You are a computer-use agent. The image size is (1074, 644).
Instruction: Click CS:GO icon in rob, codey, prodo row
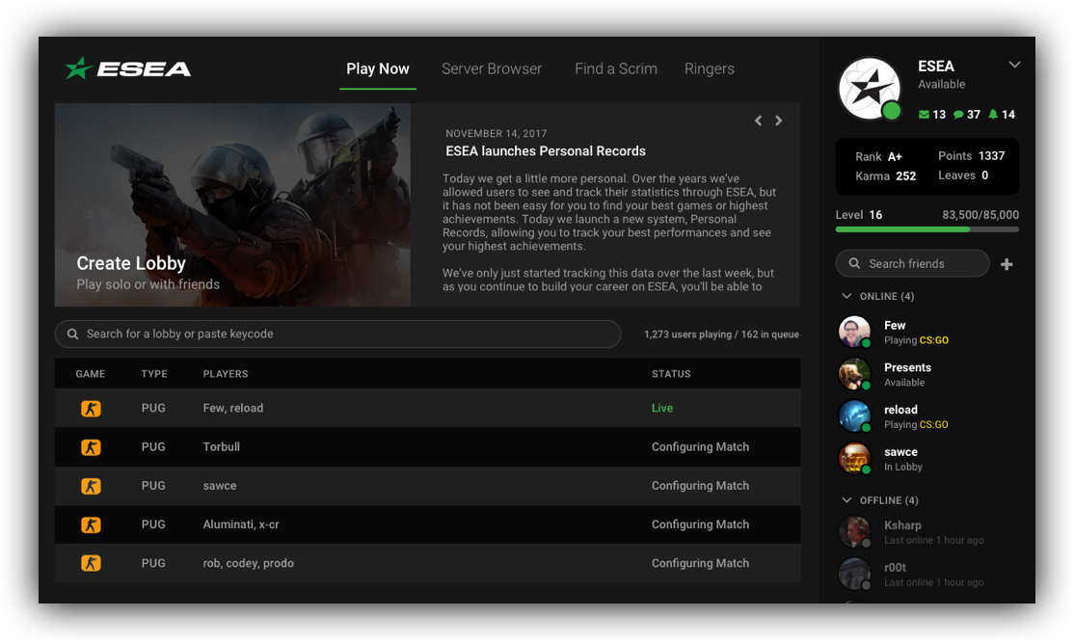tap(91, 563)
